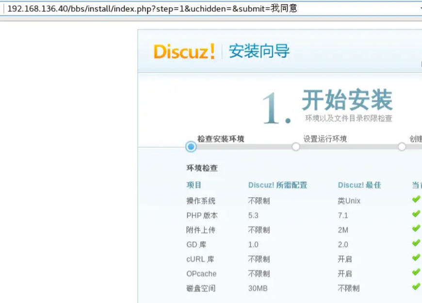Viewport: 422px width, 303px height.
Task: Click 不限制 best value for 磁盘空间
Action: point(349,288)
